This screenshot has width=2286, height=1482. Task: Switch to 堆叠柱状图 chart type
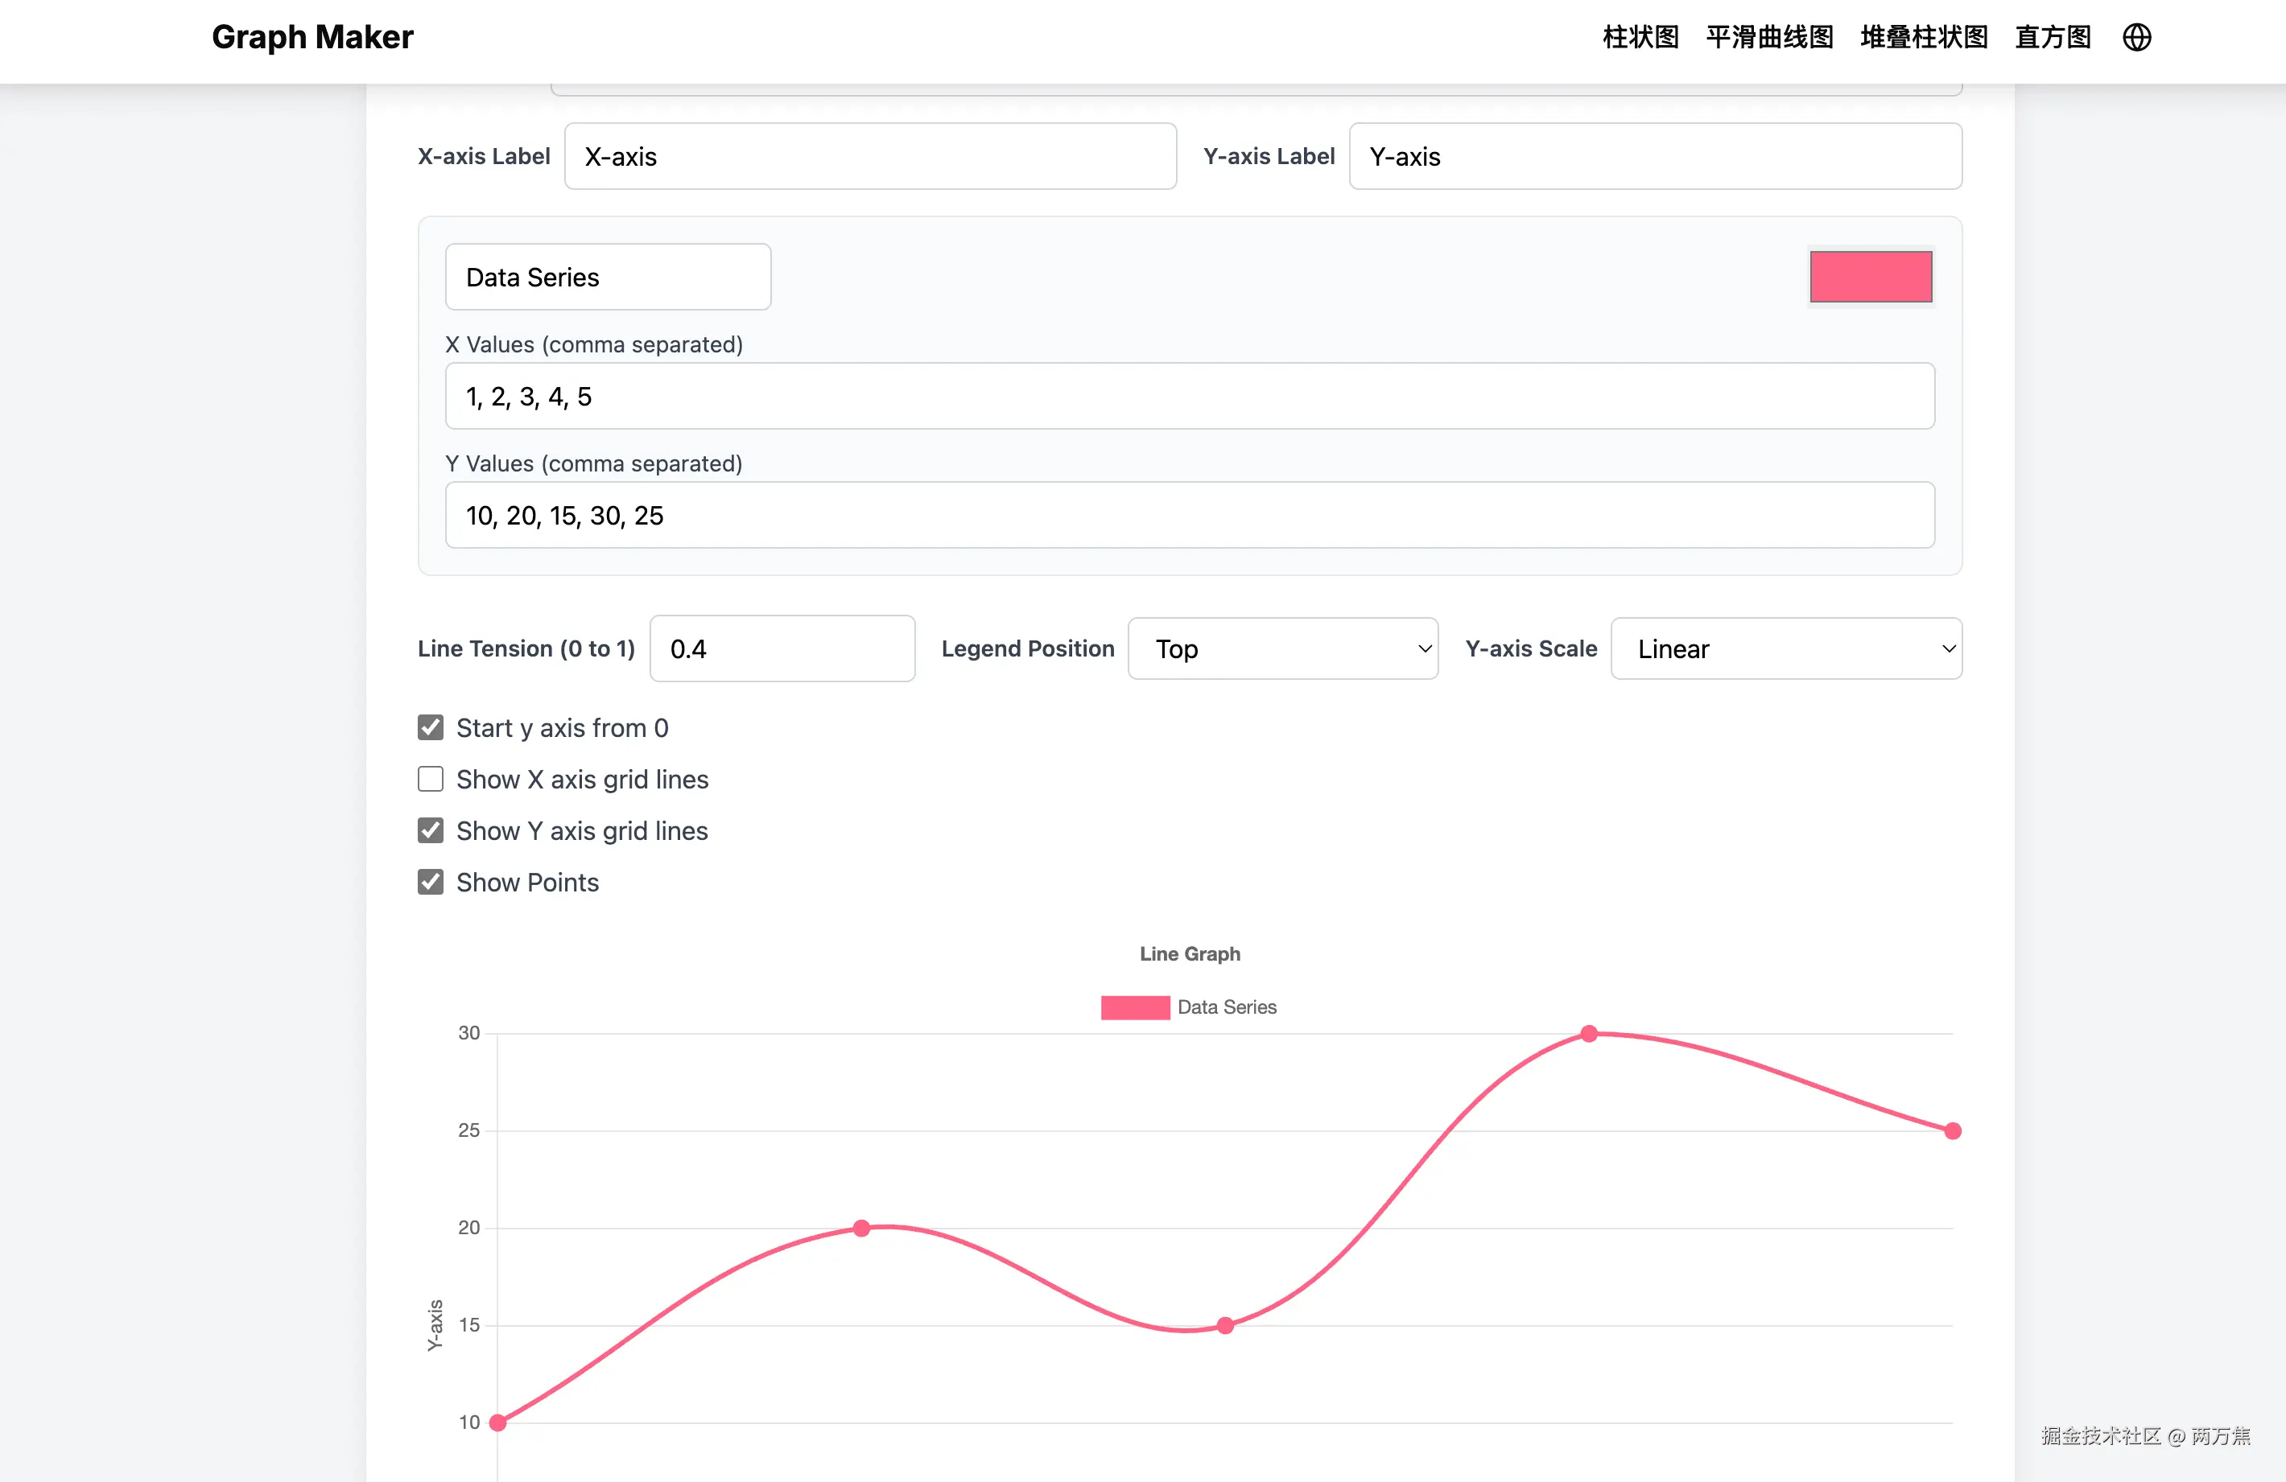1922,38
